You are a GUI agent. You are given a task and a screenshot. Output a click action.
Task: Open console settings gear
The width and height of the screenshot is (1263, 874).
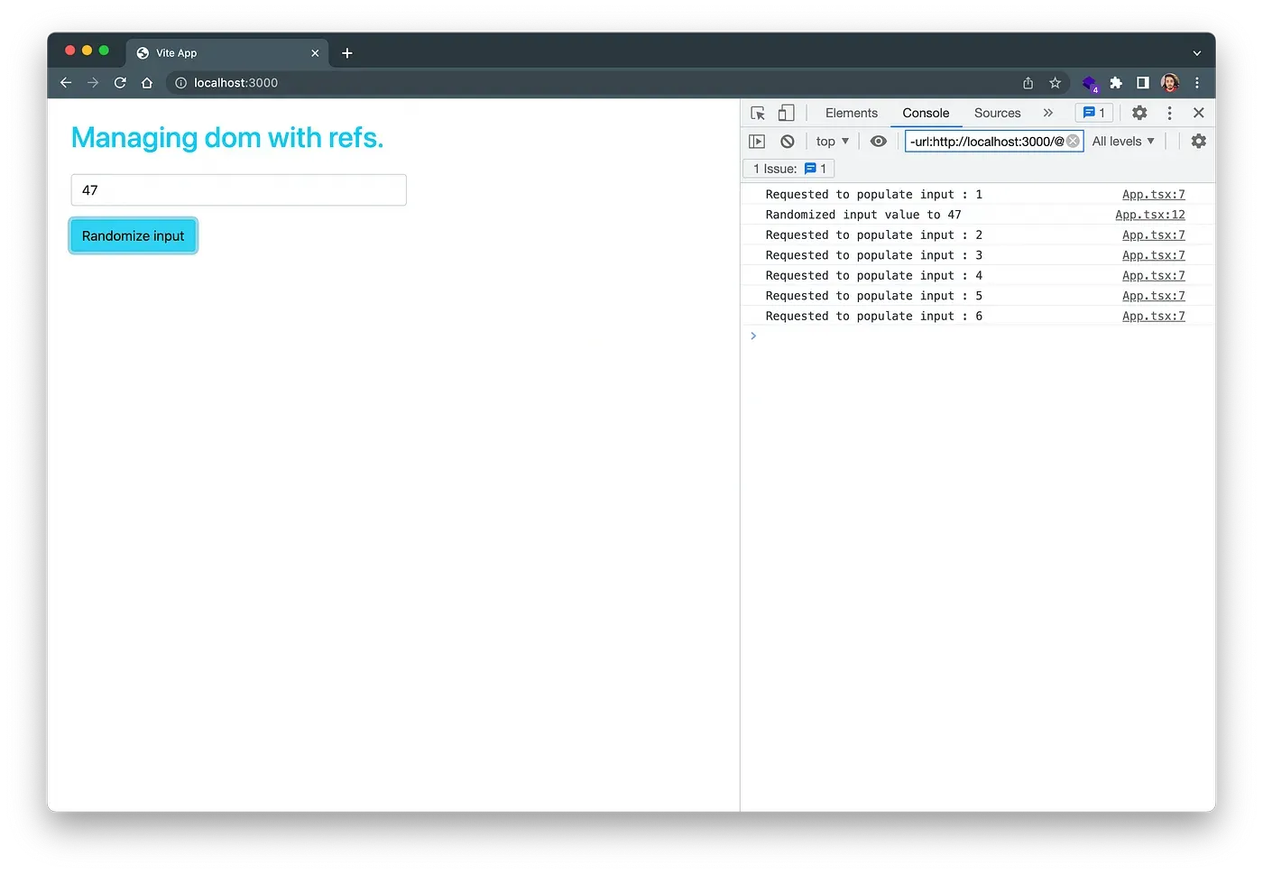tap(1198, 142)
